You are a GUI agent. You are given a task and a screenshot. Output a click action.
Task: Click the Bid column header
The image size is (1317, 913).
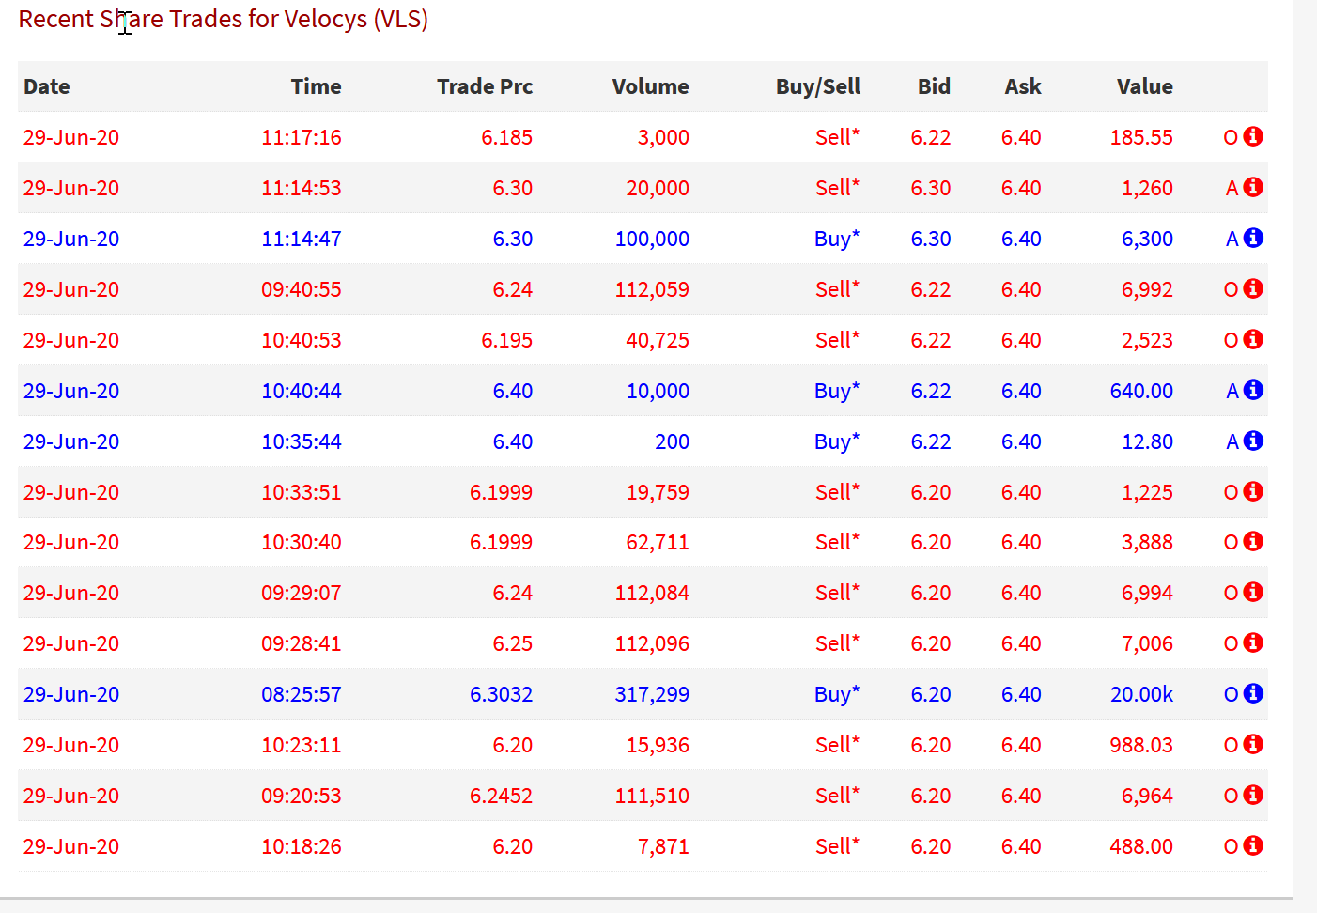tap(934, 86)
